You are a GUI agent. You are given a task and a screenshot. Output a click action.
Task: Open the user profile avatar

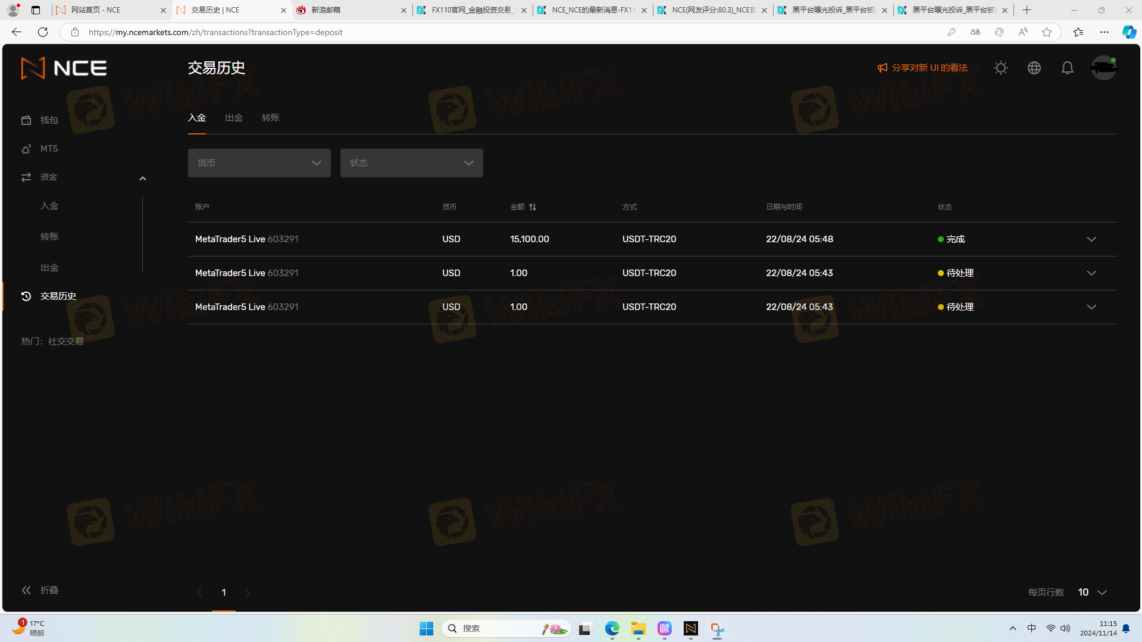[x=1104, y=68]
